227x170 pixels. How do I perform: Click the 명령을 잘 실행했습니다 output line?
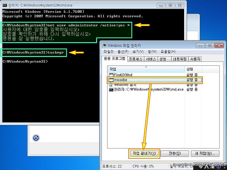tap(28, 39)
